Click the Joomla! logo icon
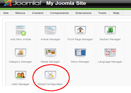The height and width of the screenshot is (93, 131). point(8,3)
